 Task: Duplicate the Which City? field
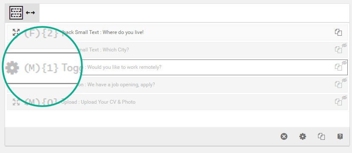(x=338, y=50)
